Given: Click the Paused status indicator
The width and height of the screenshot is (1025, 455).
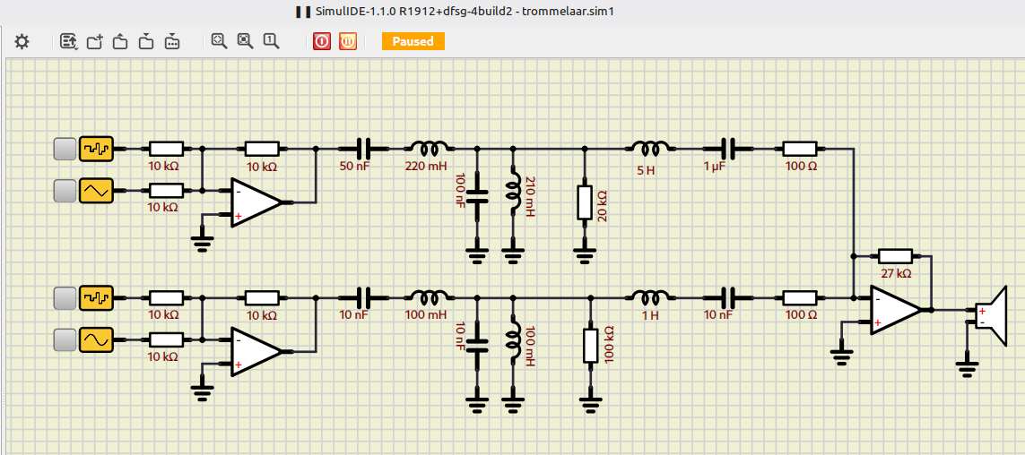Looking at the screenshot, I should (413, 41).
